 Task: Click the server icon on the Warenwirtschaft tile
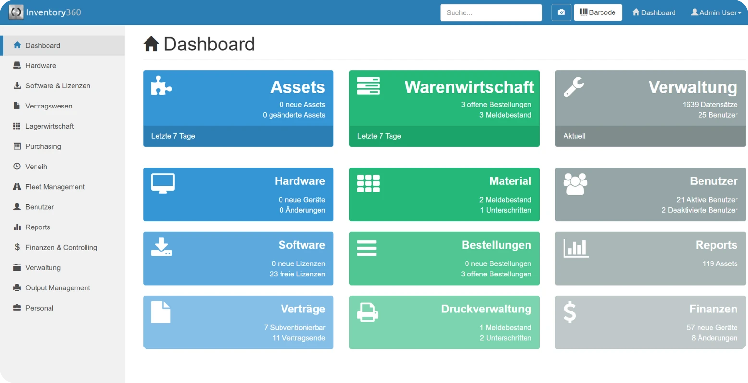click(368, 86)
